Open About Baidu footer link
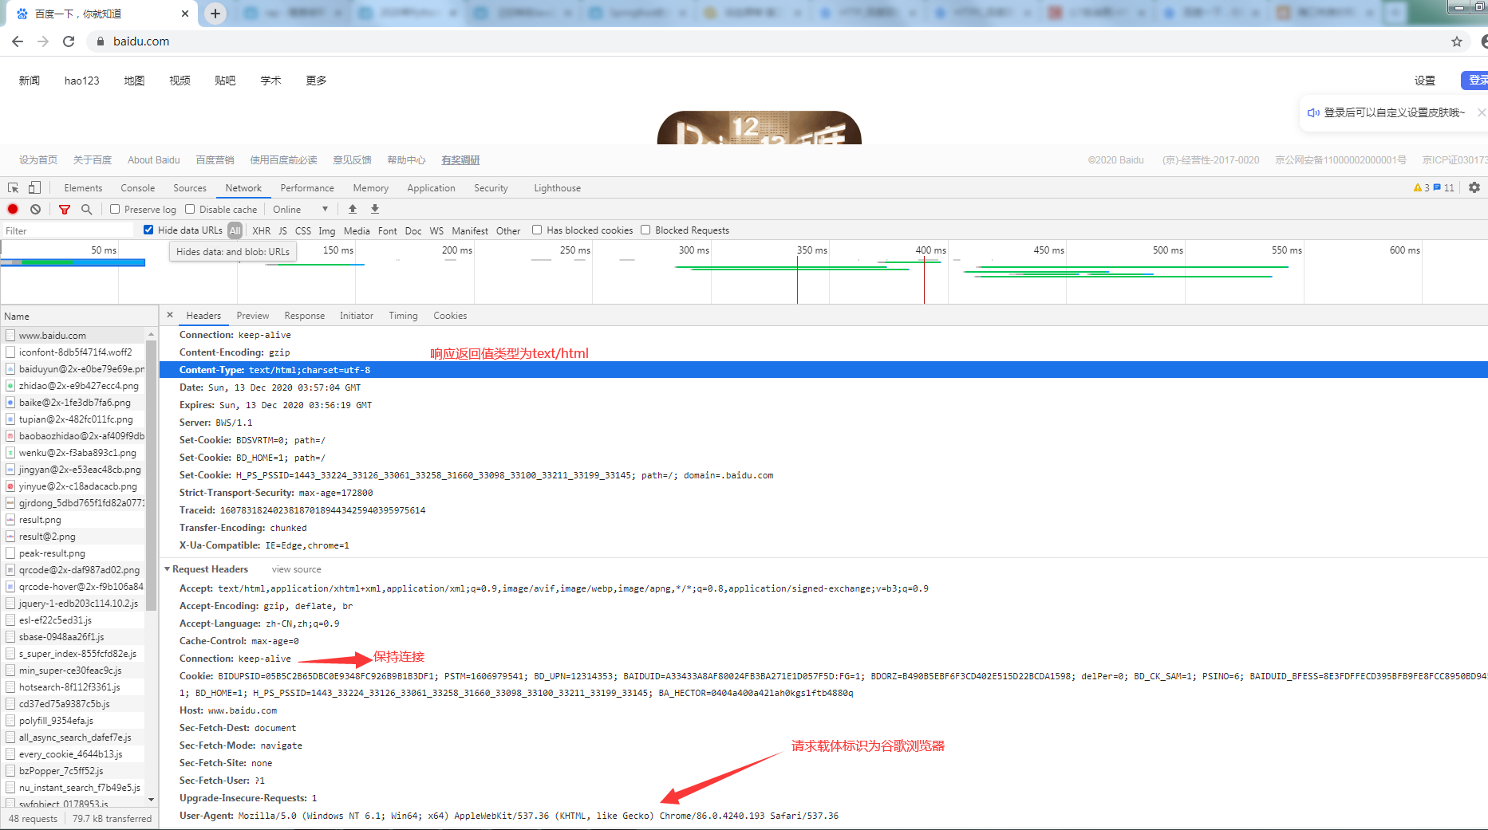This screenshot has height=830, width=1488. [x=154, y=160]
